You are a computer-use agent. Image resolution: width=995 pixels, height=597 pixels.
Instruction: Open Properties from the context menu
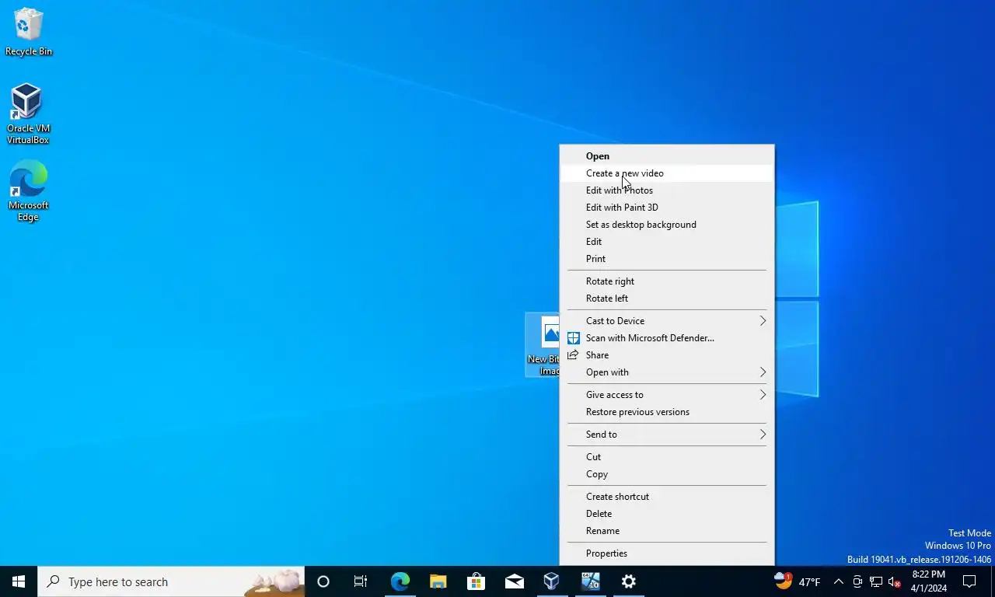click(667, 553)
